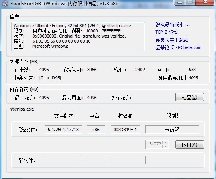Screen dimensions: 216x179
Task: Click the 未破解 limit status field
Action: coord(172,129)
